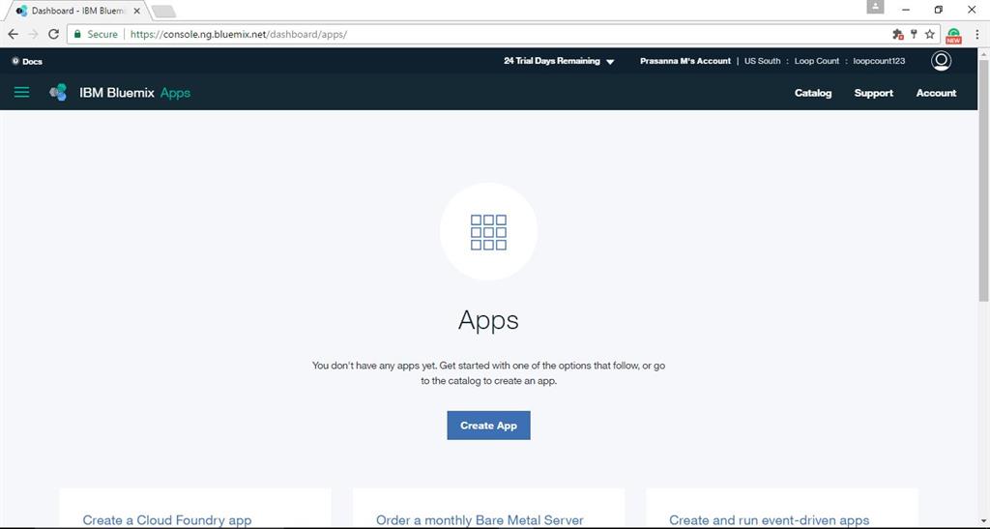Click the Loop Count organization
This screenshot has width=990, height=529.
click(x=816, y=61)
